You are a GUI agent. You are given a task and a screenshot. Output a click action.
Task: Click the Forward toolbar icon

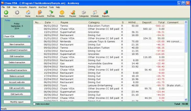coord(17,14)
